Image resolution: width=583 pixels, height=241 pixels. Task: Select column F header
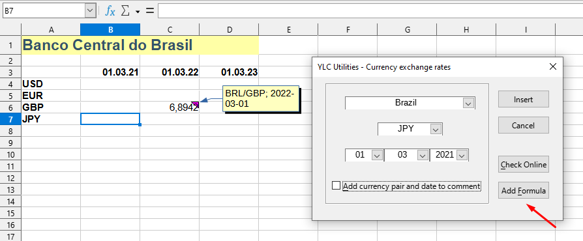(x=348, y=30)
